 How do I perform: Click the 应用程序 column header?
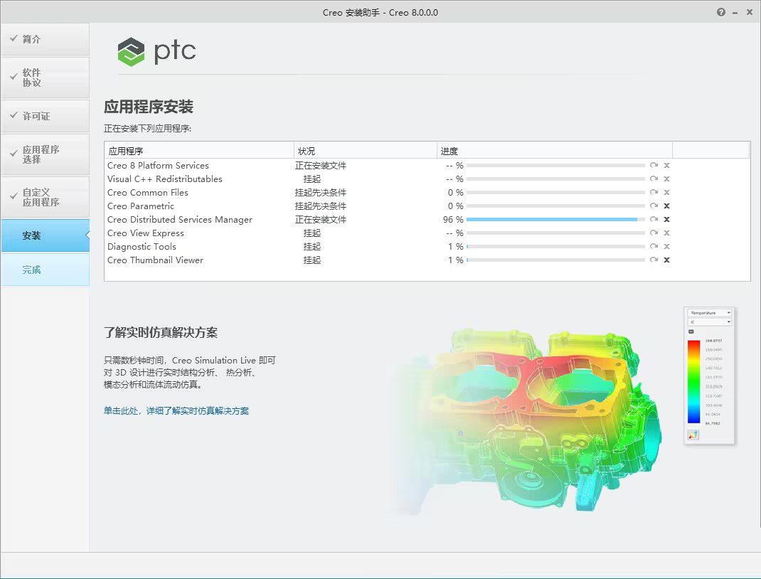(x=199, y=151)
